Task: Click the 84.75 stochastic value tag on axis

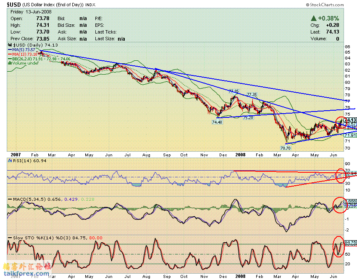Action: 350,243
